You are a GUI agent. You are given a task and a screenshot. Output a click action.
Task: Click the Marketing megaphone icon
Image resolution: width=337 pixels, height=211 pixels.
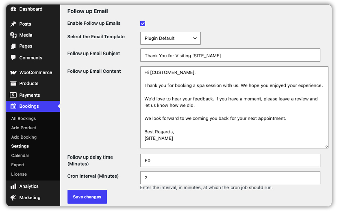pyautogui.click(x=13, y=198)
